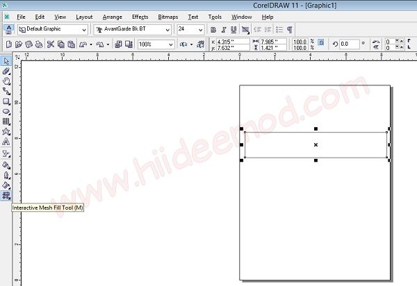Toggle underline text formatting

coord(234,29)
